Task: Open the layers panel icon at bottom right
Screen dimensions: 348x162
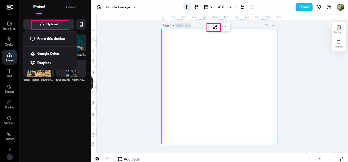Action: 342,159
